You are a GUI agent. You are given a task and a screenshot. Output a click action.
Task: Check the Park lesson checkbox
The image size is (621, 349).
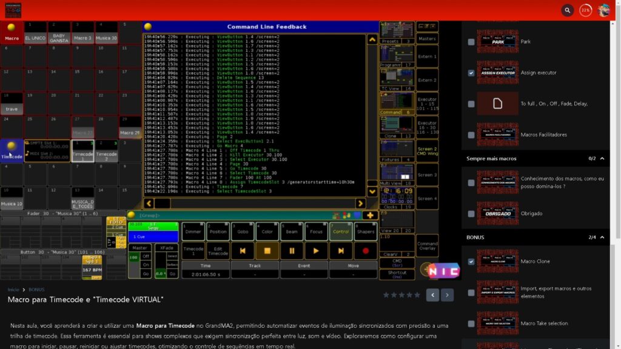(471, 42)
